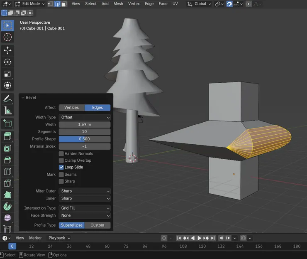Viewport: 307px width, 259px height.
Task: Choose the Annotate pencil tool
Action: coord(7,99)
